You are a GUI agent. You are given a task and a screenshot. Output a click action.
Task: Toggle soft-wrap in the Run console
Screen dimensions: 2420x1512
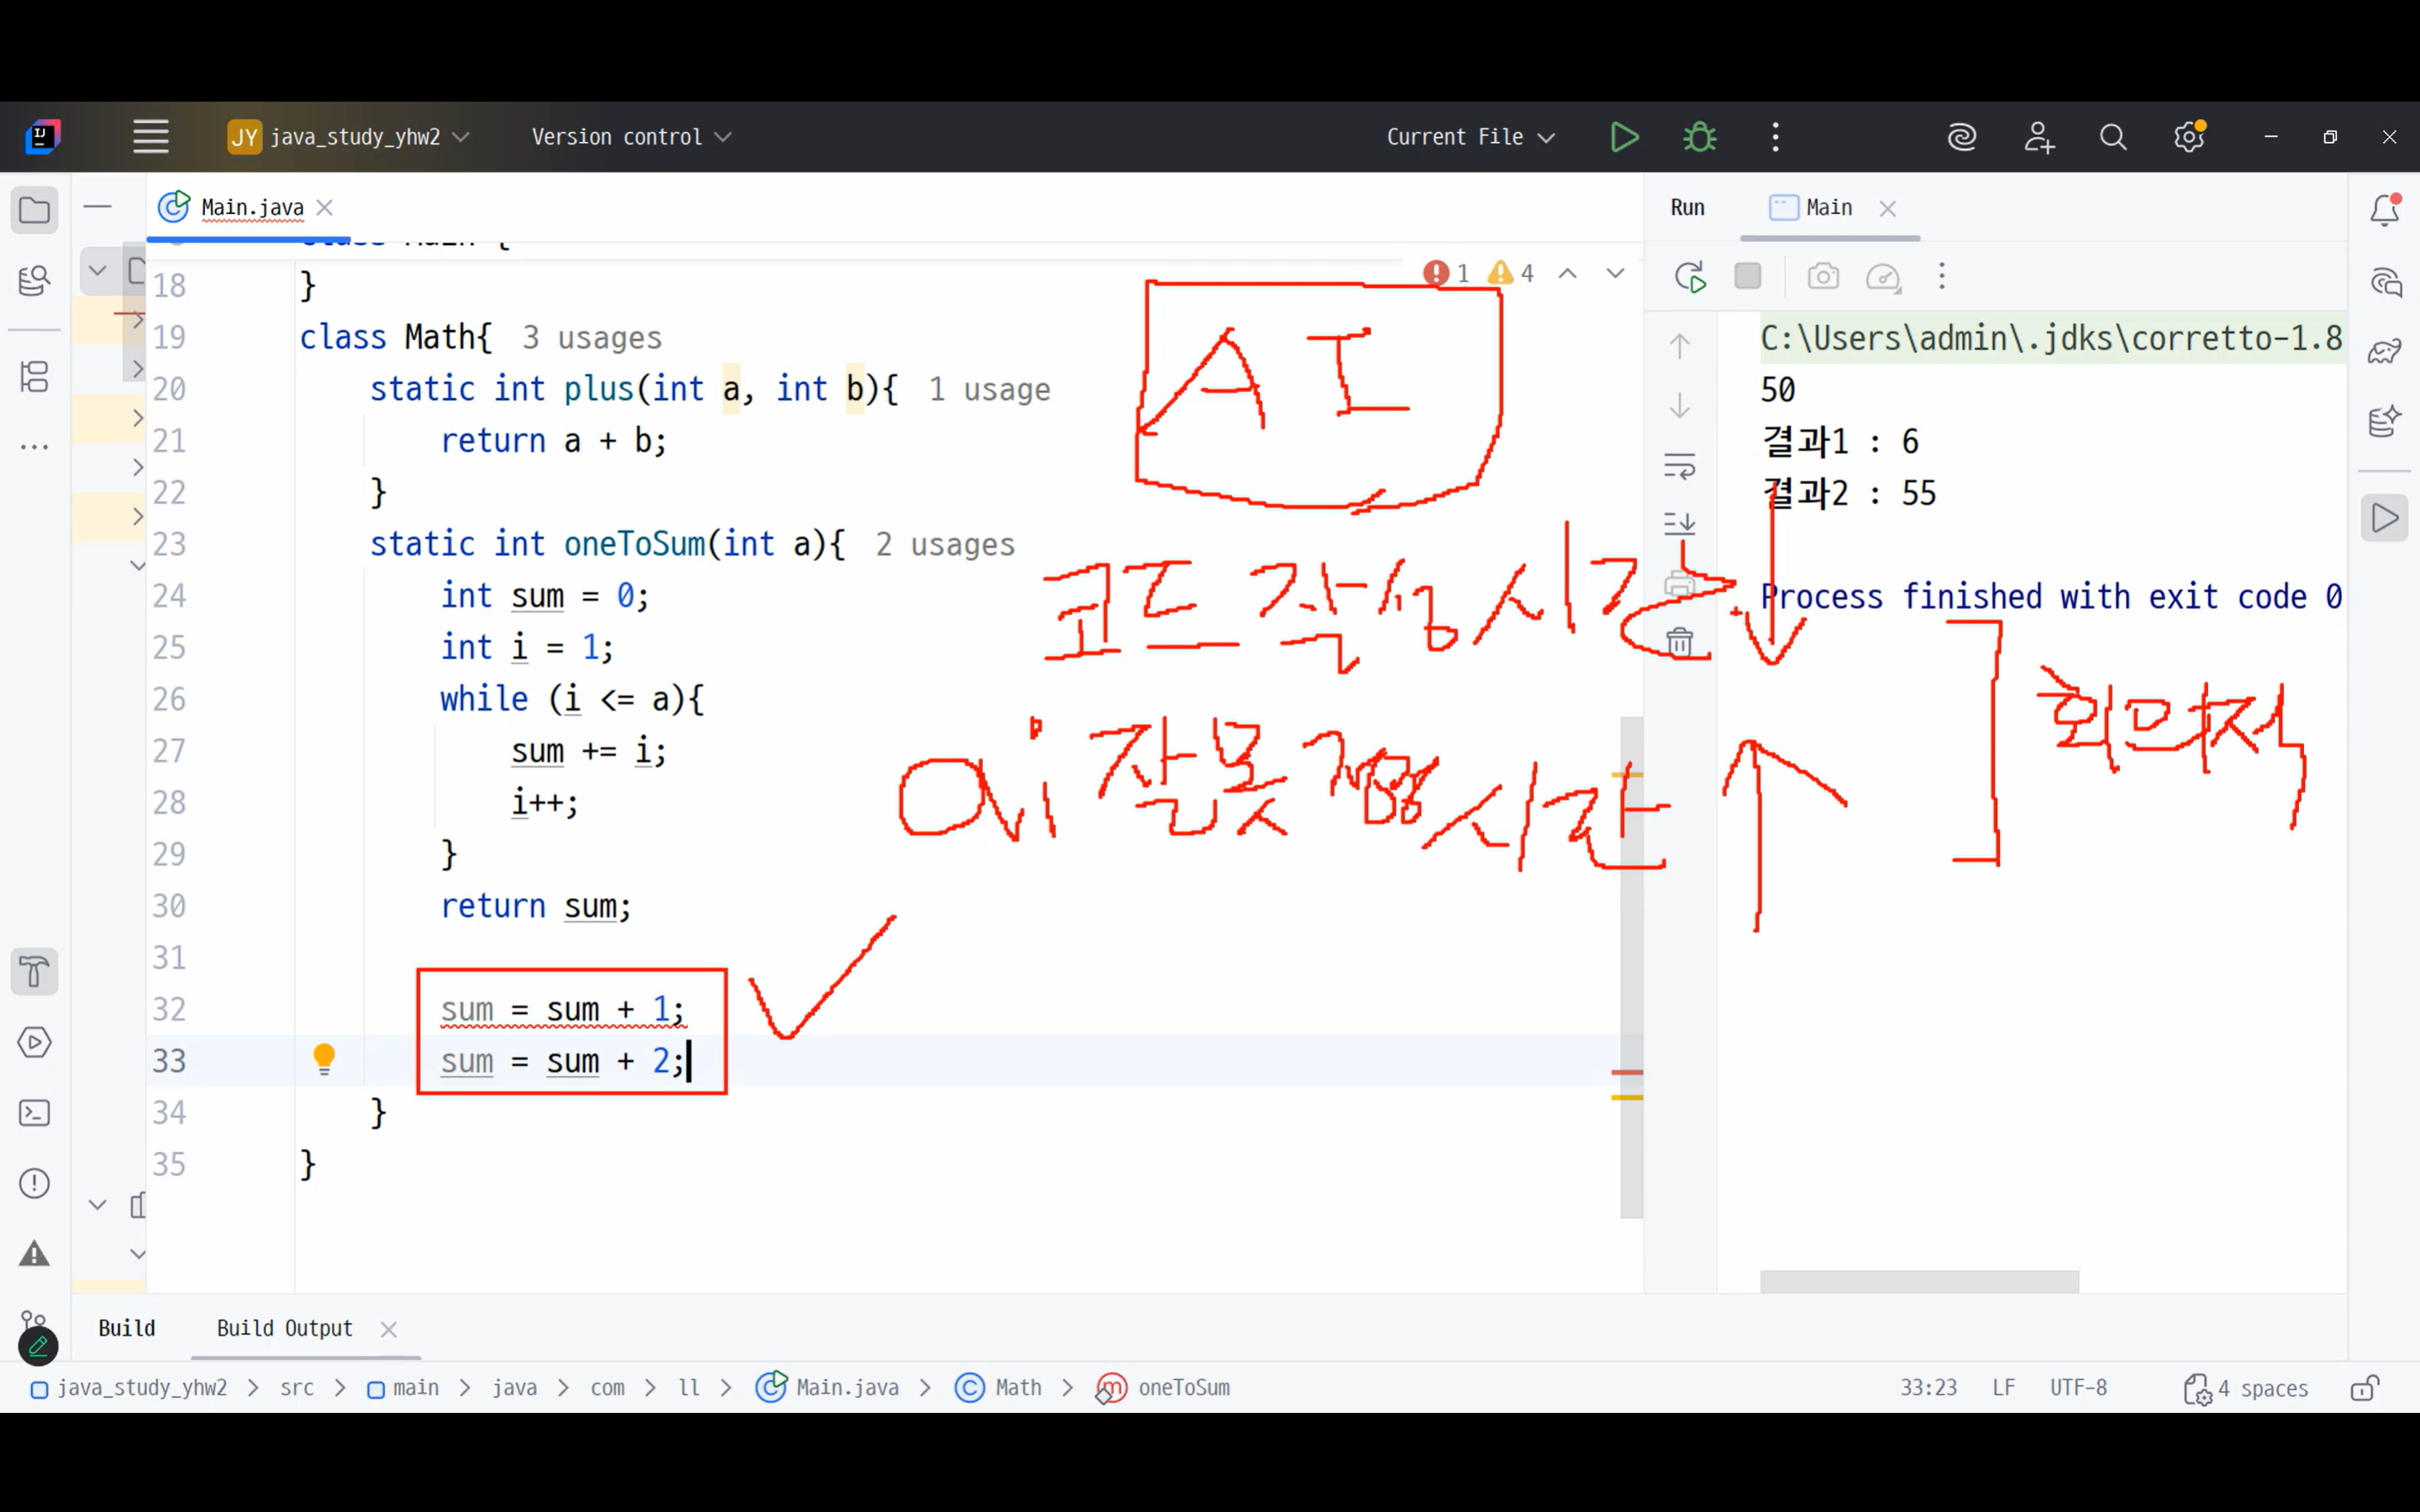pyautogui.click(x=1680, y=466)
